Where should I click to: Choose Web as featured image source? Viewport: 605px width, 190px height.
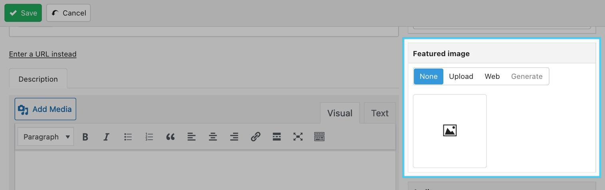492,76
